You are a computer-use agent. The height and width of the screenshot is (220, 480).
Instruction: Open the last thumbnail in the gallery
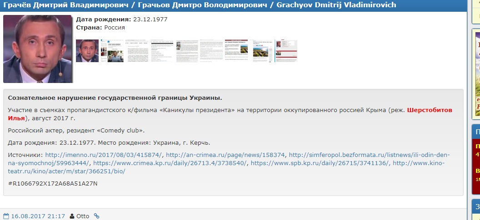pos(285,50)
